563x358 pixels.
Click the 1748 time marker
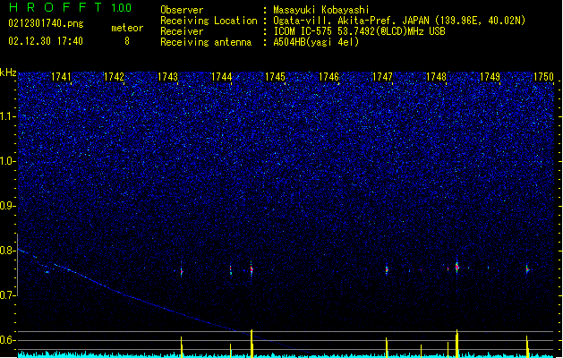tap(436, 77)
